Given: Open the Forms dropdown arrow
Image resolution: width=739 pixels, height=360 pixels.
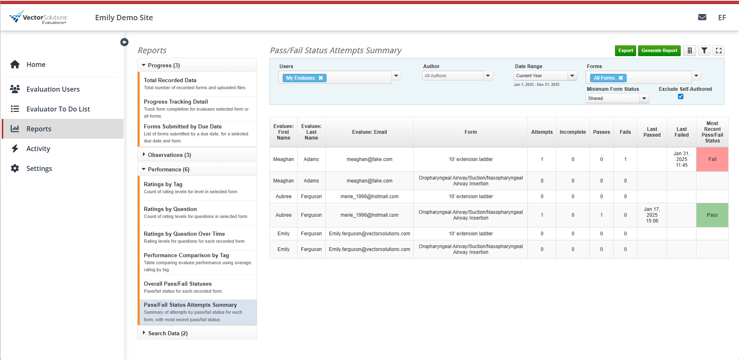Looking at the screenshot, I should tap(696, 76).
